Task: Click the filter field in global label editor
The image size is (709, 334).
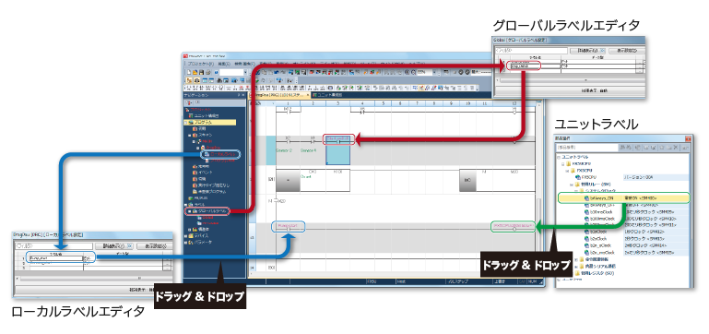Action: 532,50
